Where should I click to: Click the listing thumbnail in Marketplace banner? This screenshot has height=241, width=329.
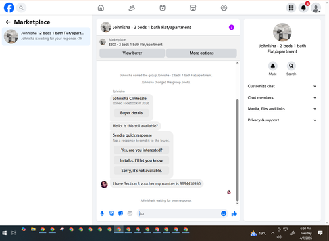coord(103,42)
